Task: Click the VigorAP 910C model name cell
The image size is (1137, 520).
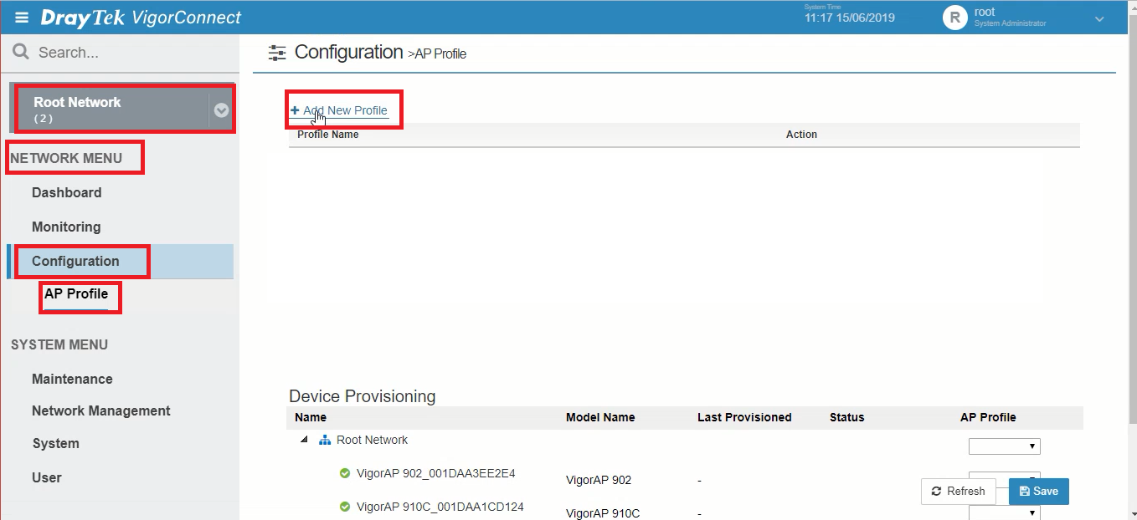Action: pos(603,513)
